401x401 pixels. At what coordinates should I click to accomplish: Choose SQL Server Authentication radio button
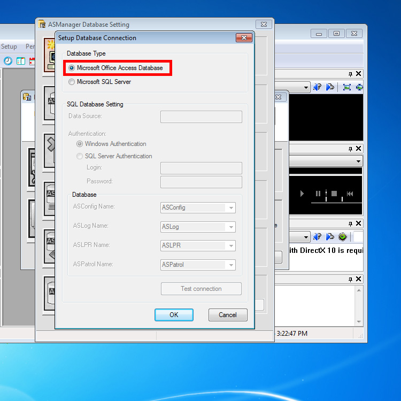pos(80,156)
